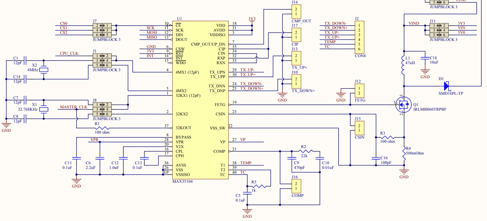Select the C18 10uF capacitor
Screen dimensions: 487x221
pyautogui.click(x=425, y=58)
